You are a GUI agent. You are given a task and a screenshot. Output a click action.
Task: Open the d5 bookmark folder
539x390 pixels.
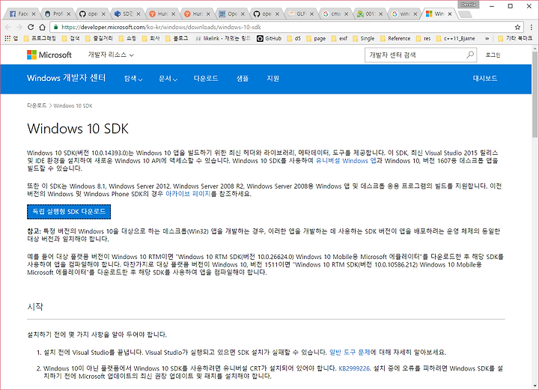tap(294, 38)
